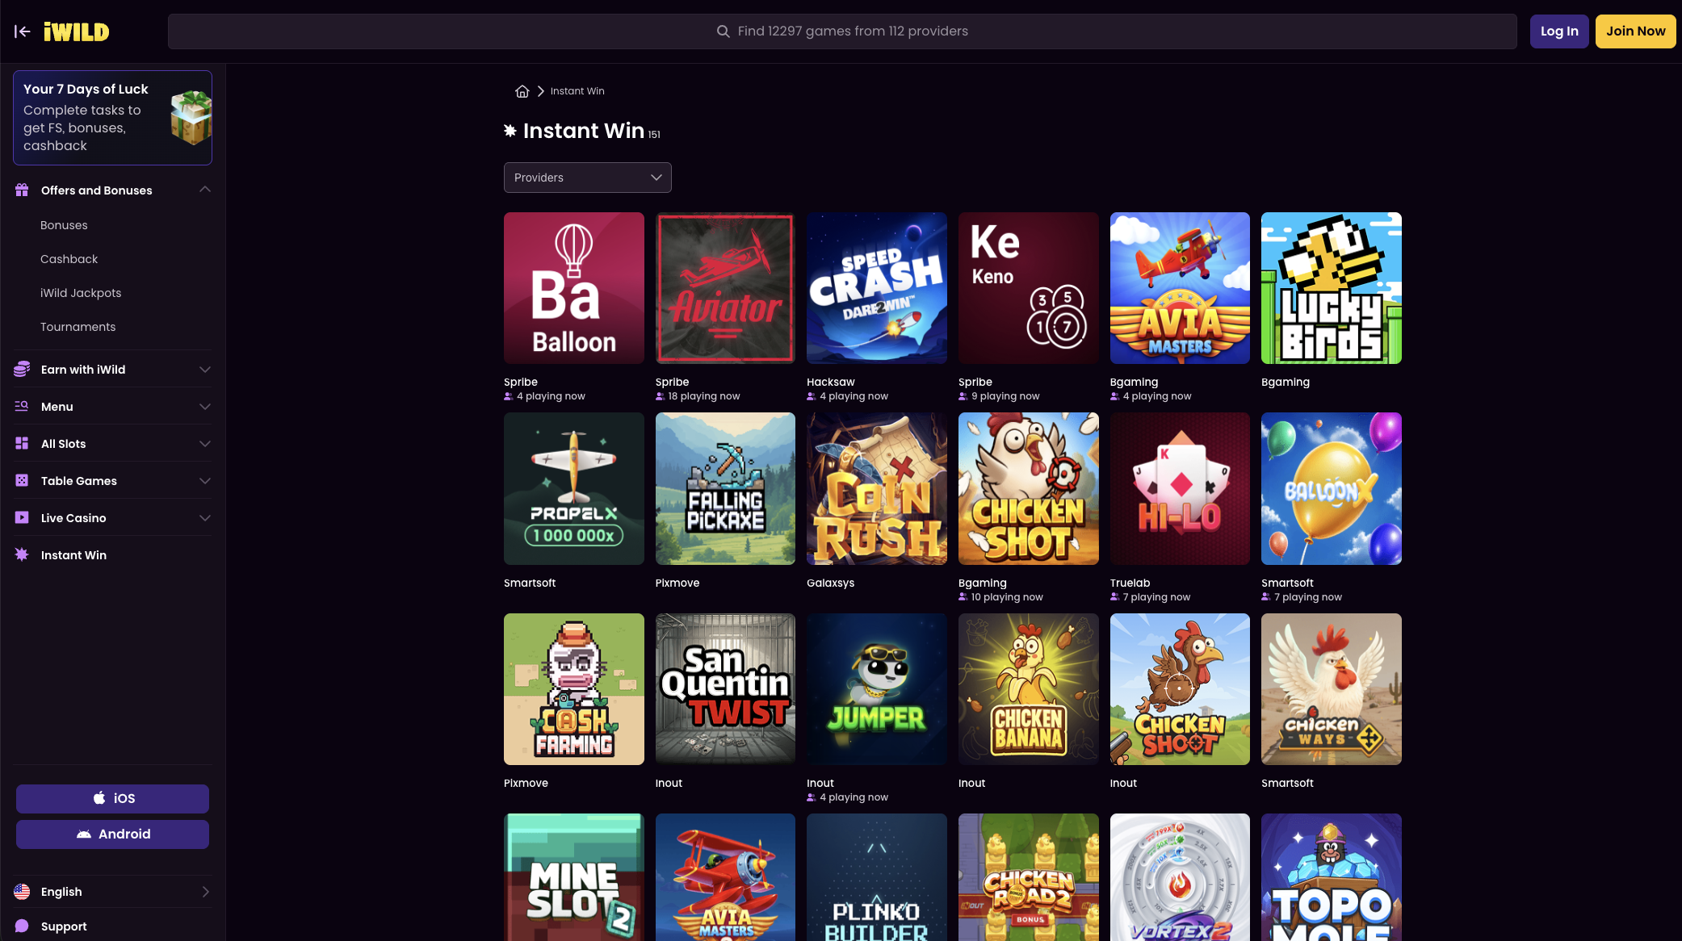Click the Support chat bubble icon
Screen dimensions: 1682x941
(x=22, y=926)
